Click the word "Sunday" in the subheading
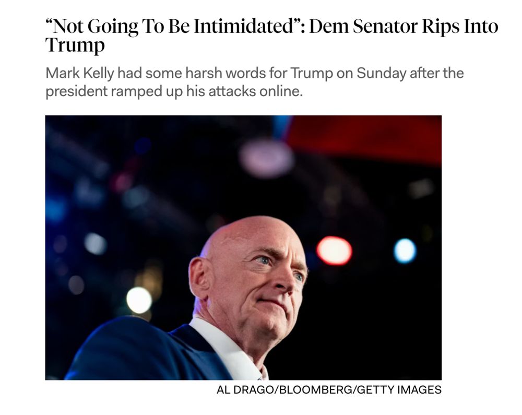 coord(381,73)
